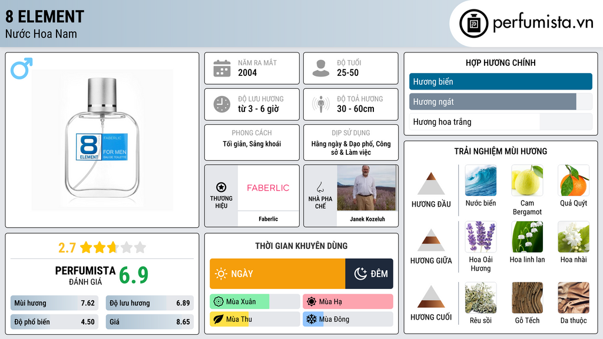Click the Thời gian khuyên dùng heading
603x339 pixels.
click(x=301, y=246)
